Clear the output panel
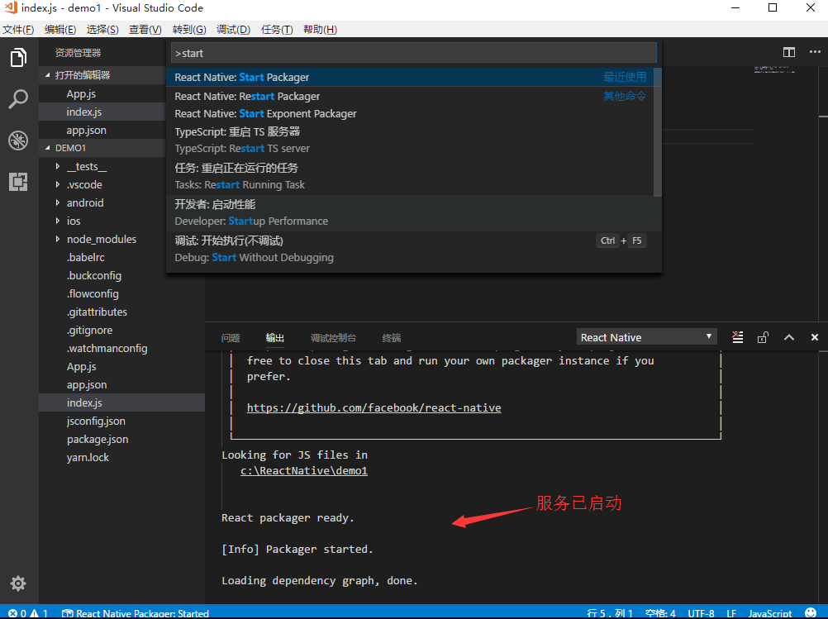The height and width of the screenshot is (619, 828). [x=738, y=337]
